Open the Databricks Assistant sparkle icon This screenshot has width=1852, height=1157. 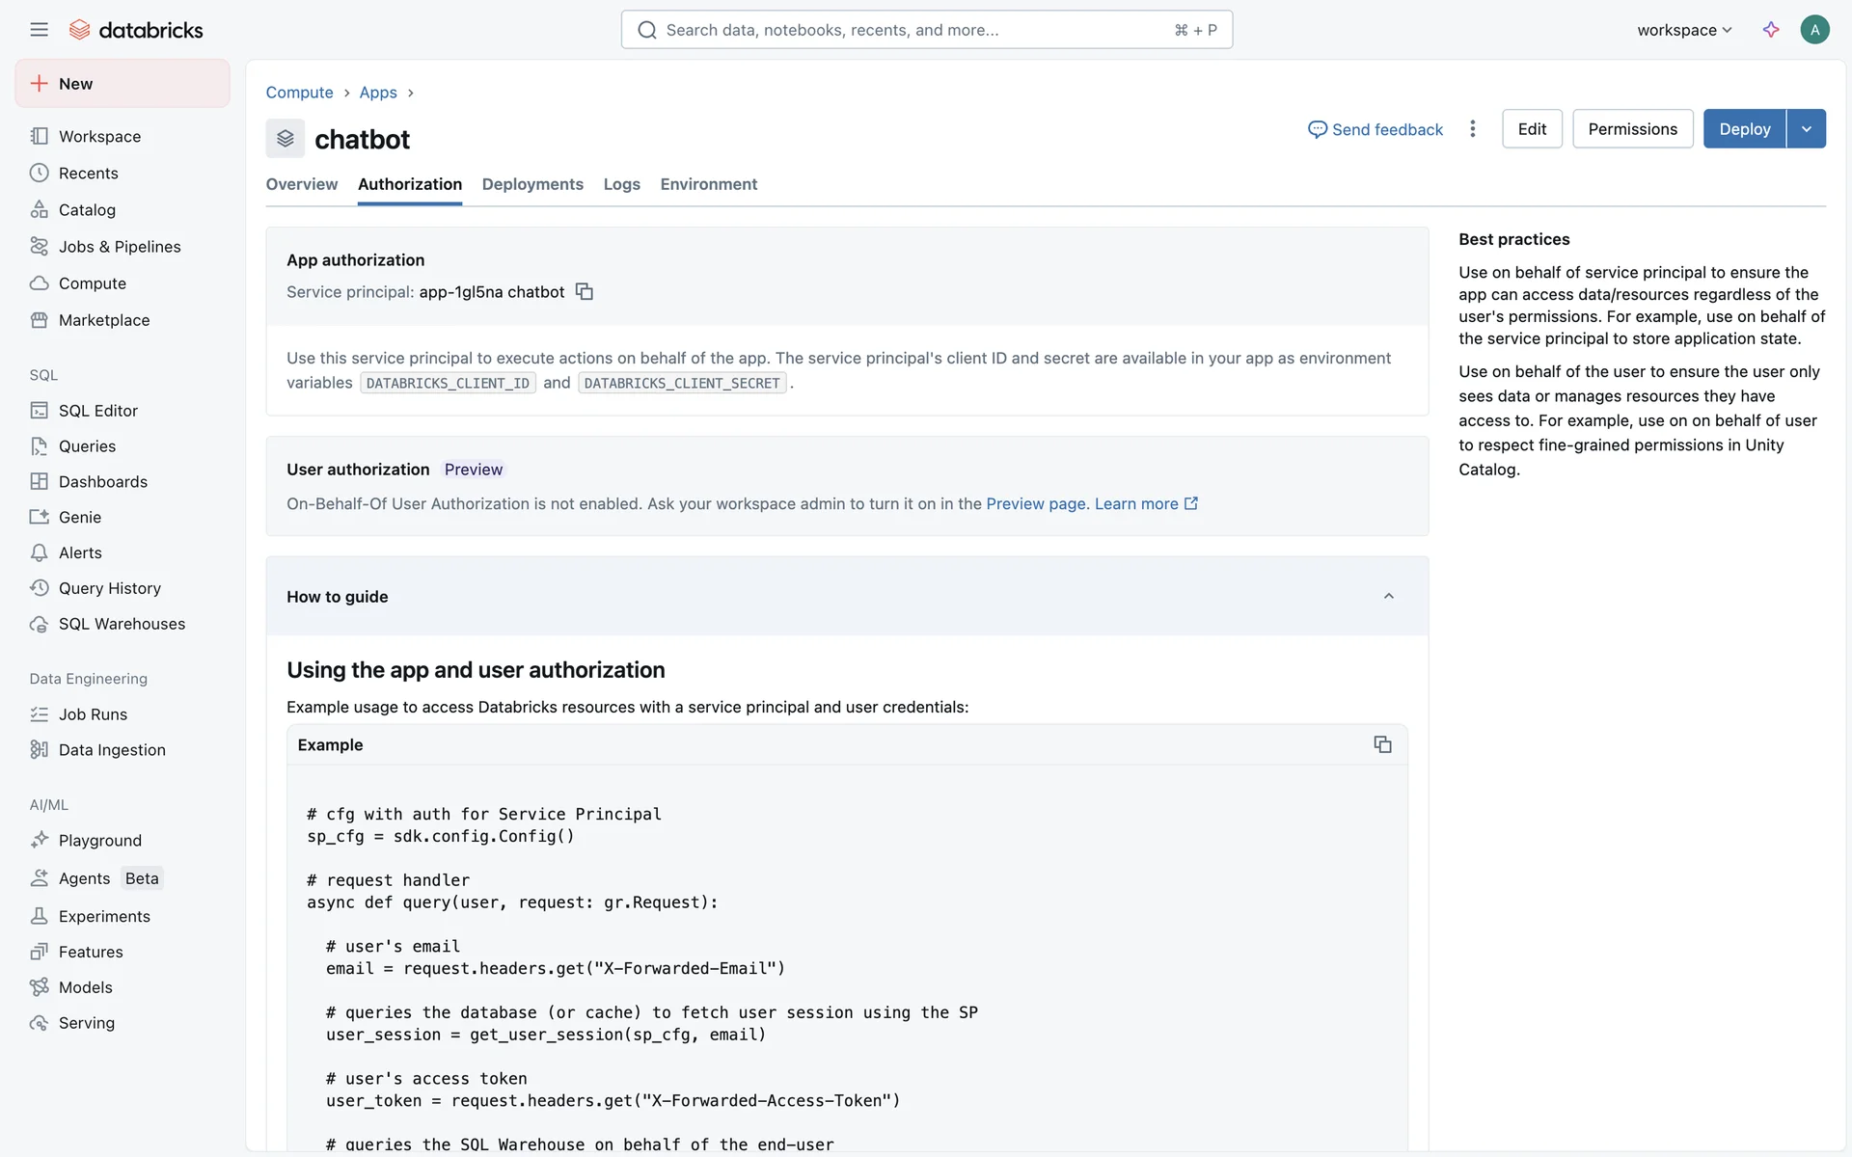tap(1770, 30)
